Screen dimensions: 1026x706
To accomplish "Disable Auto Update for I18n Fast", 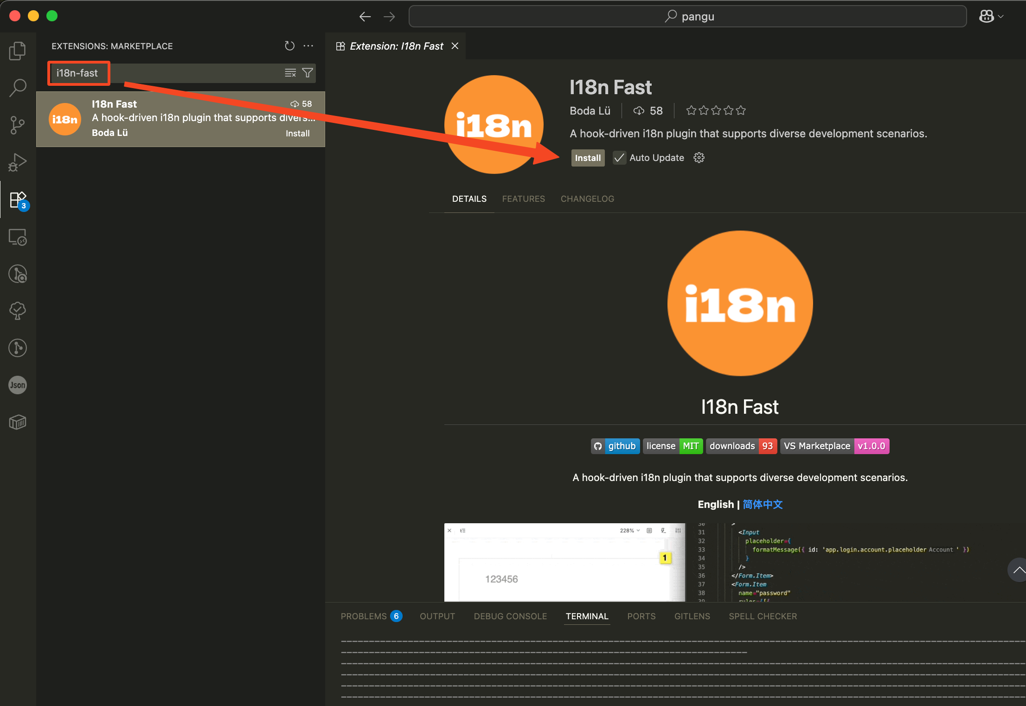I will [619, 157].
